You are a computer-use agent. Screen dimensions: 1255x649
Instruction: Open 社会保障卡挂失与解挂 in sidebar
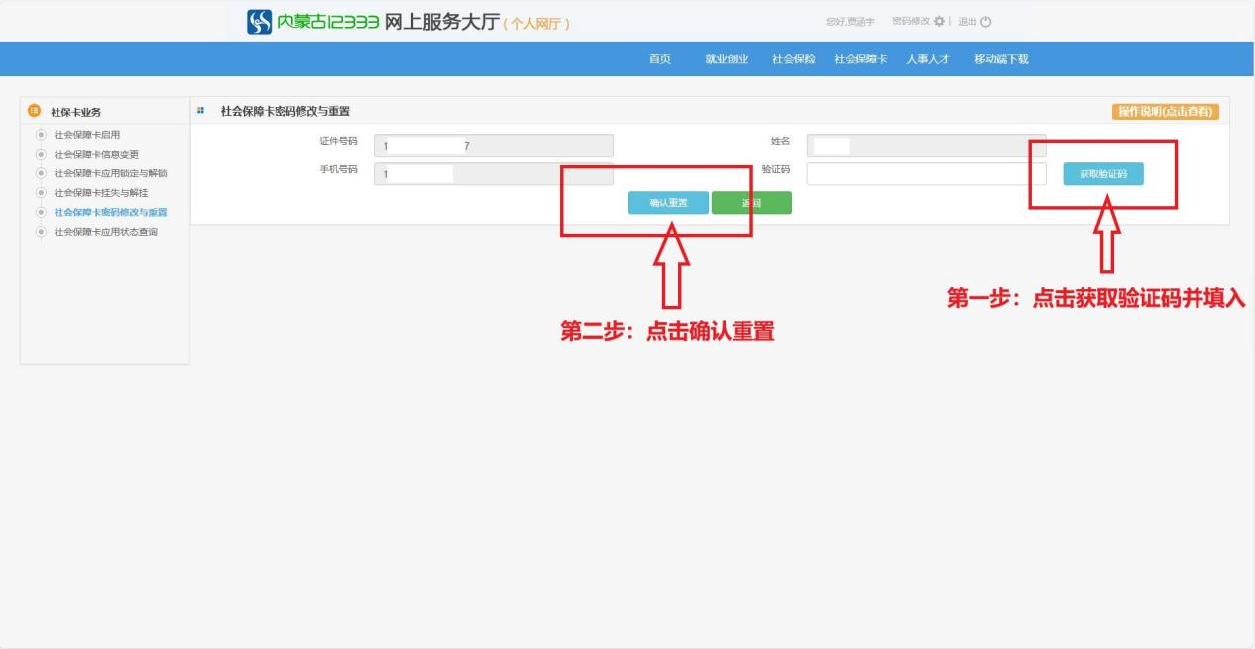100,192
